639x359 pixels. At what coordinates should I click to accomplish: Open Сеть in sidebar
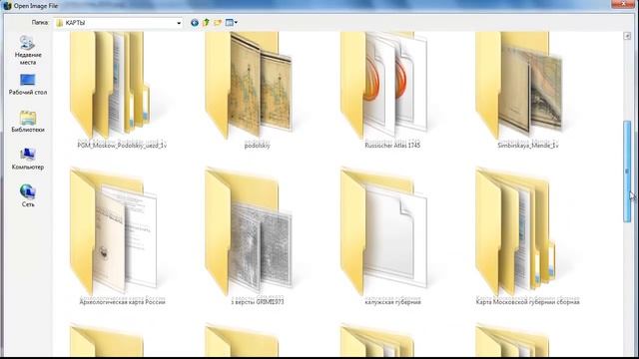pos(28,195)
